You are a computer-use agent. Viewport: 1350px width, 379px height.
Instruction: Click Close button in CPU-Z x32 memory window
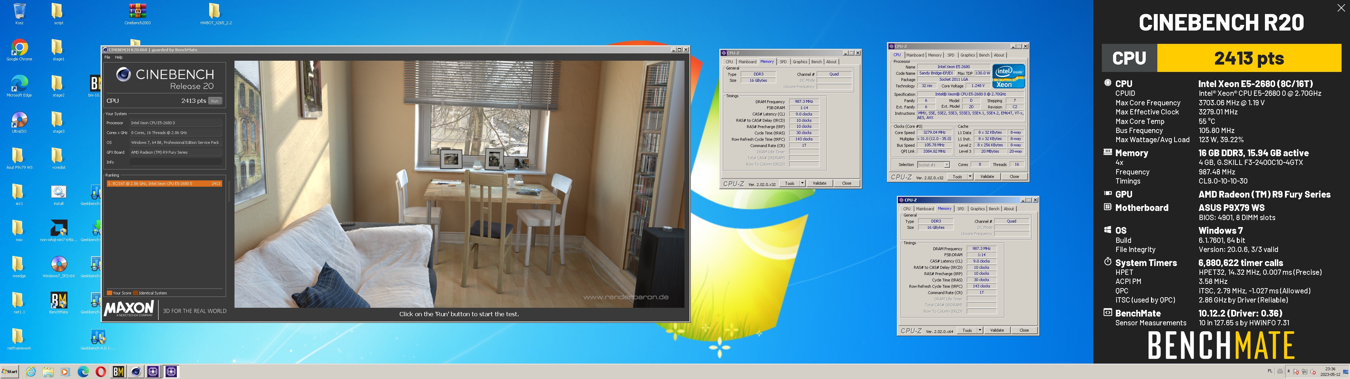(x=846, y=183)
